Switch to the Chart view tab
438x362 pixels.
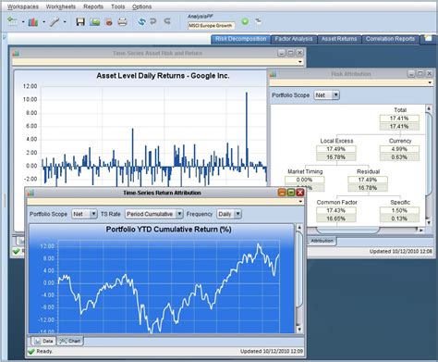pyautogui.click(x=70, y=341)
